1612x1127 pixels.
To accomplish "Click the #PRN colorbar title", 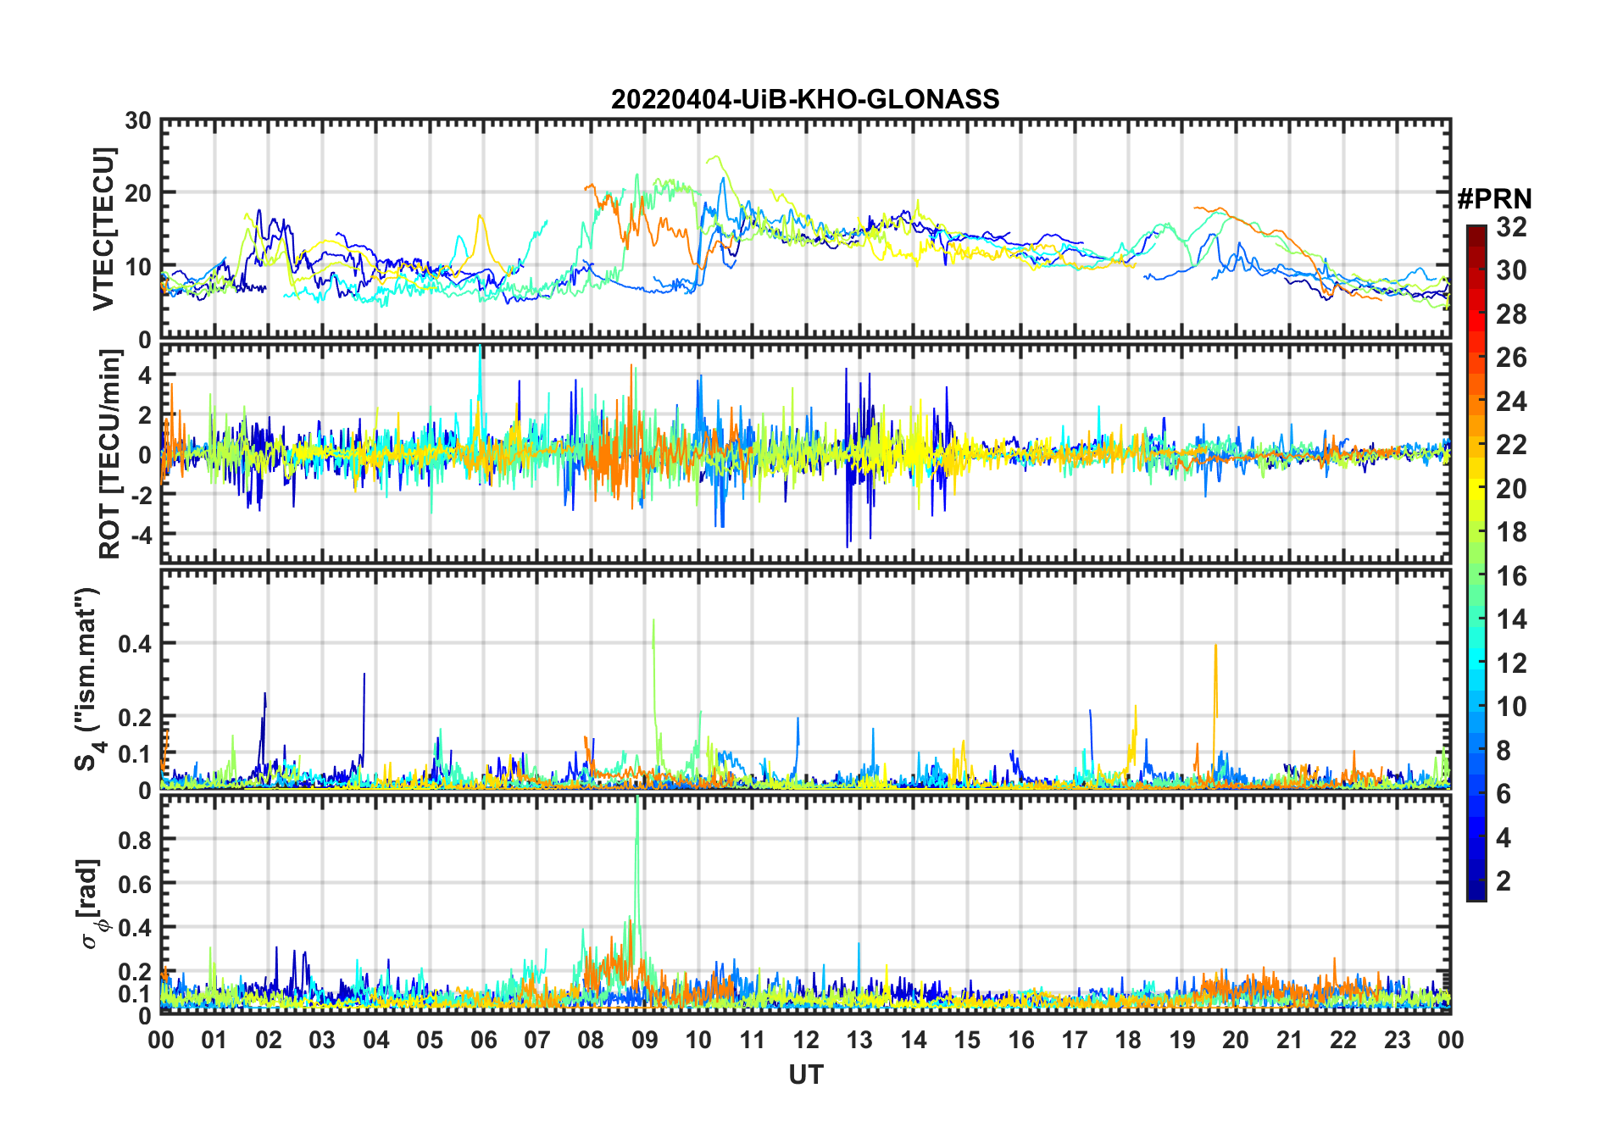I will pos(1494,199).
